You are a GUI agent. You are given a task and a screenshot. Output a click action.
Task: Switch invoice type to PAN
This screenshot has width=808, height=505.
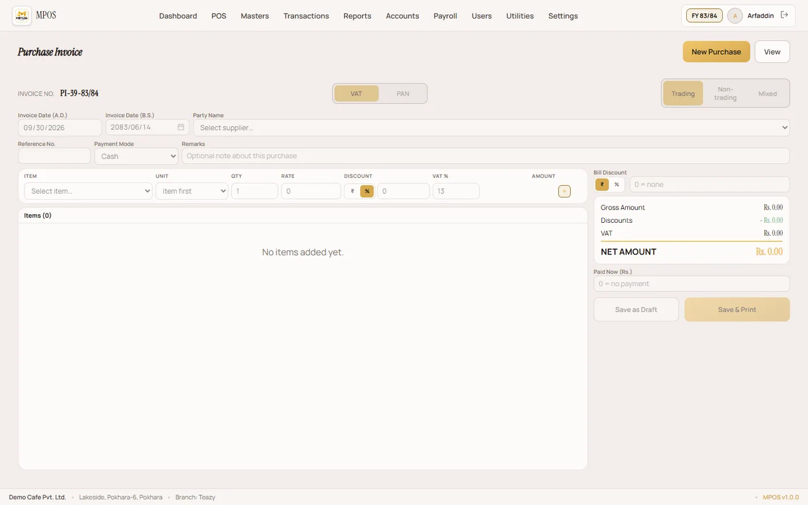pos(403,93)
